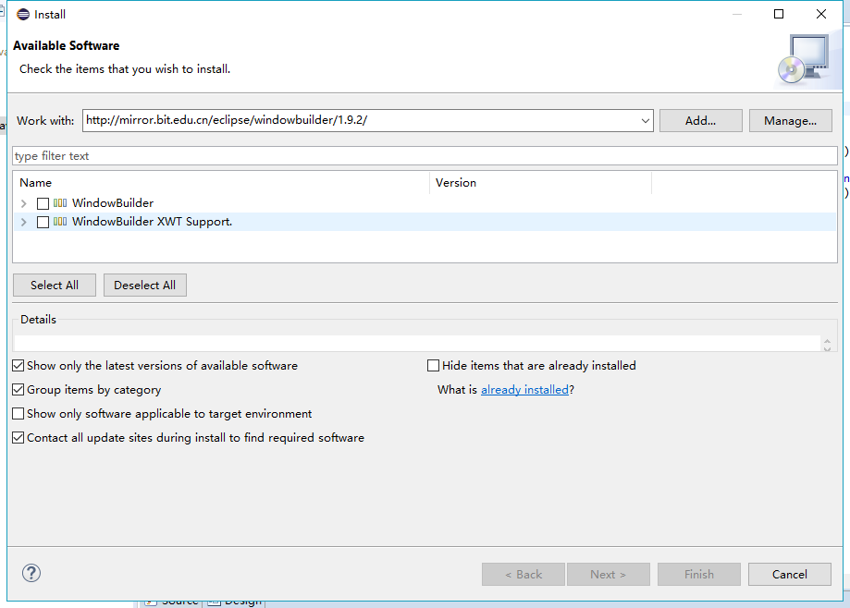Click the Version column header

coord(540,183)
